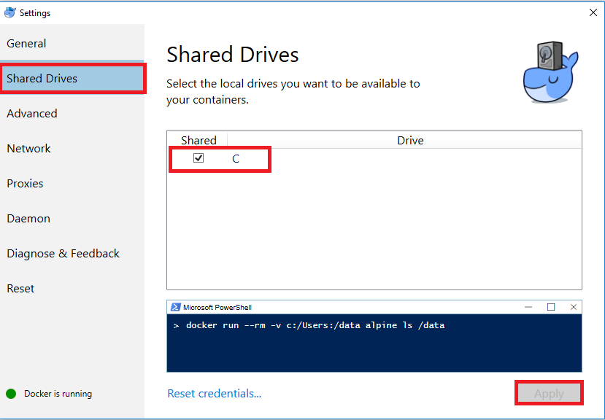The width and height of the screenshot is (605, 420).
Task: Open the Daemon settings tab
Action: 28,219
